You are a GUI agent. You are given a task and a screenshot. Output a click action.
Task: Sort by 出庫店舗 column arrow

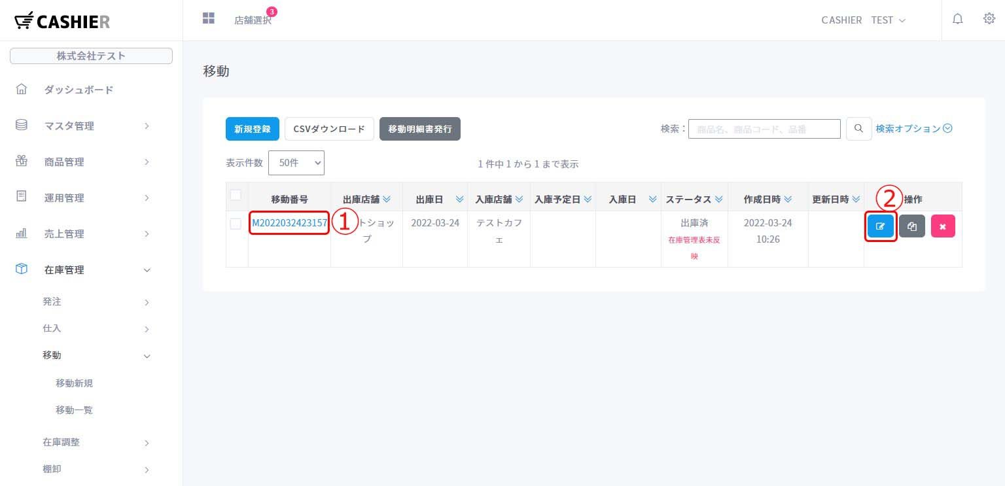pos(386,199)
